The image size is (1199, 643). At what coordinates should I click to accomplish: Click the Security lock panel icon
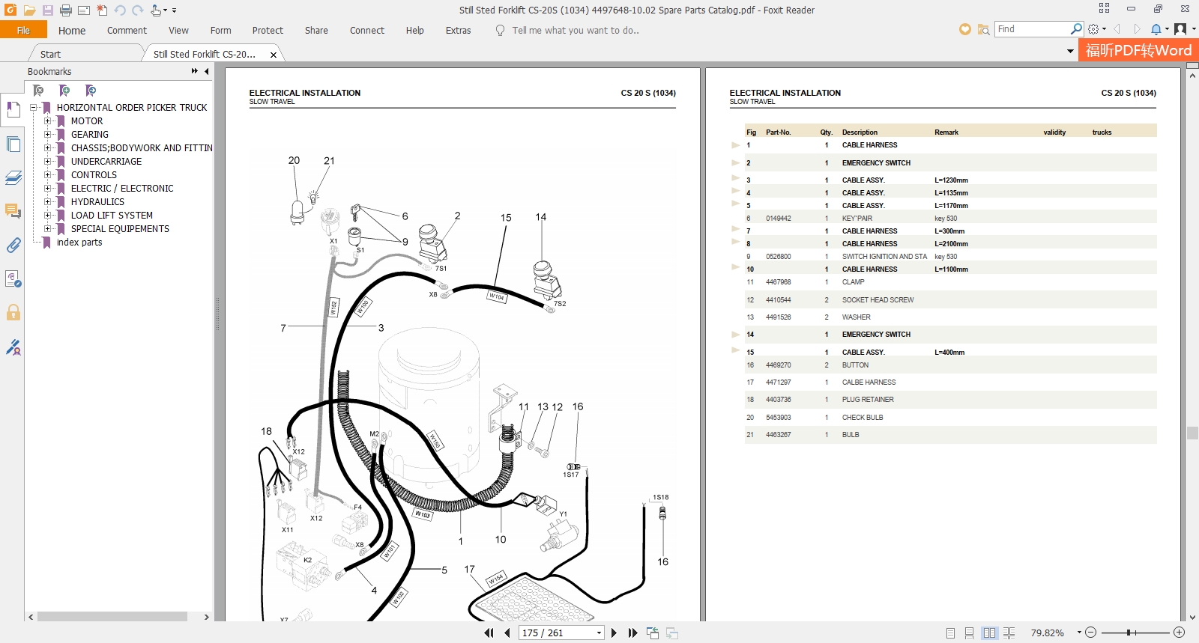[x=13, y=312]
